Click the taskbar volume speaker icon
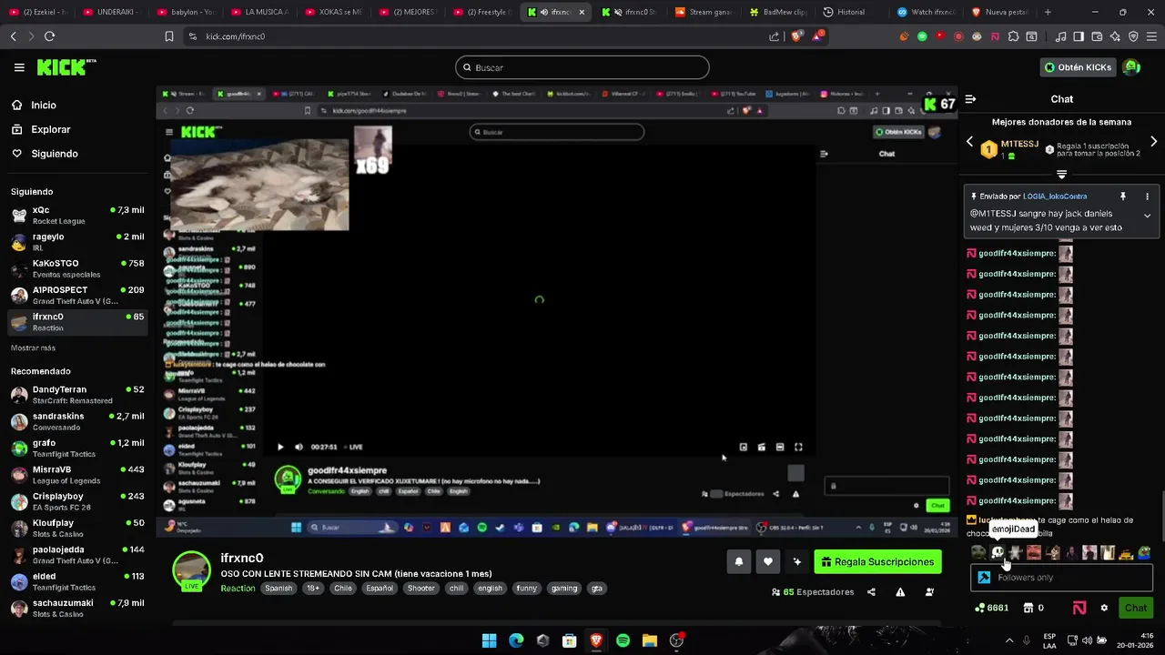The image size is (1165, 655). [x=1088, y=640]
